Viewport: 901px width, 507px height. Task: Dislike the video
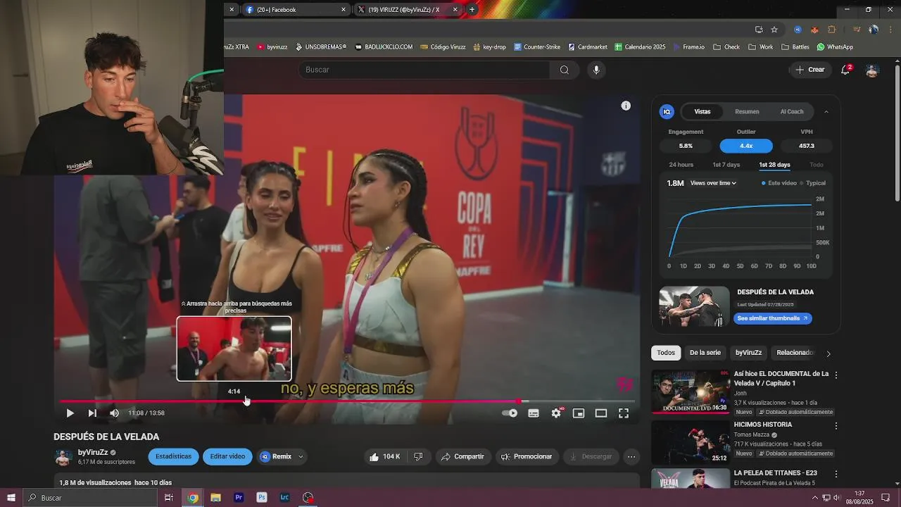pyautogui.click(x=418, y=457)
